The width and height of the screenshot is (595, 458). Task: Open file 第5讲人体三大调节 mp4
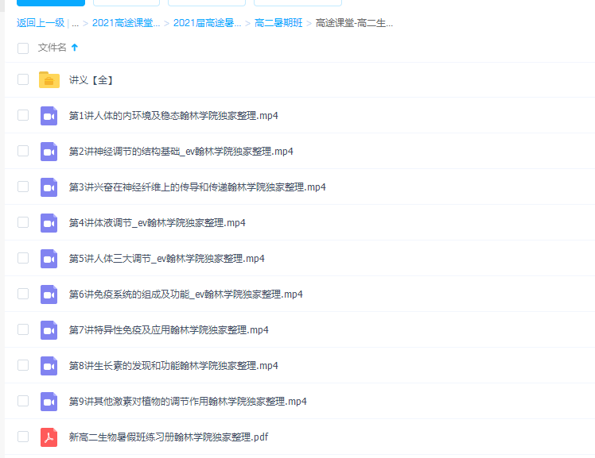(166, 258)
